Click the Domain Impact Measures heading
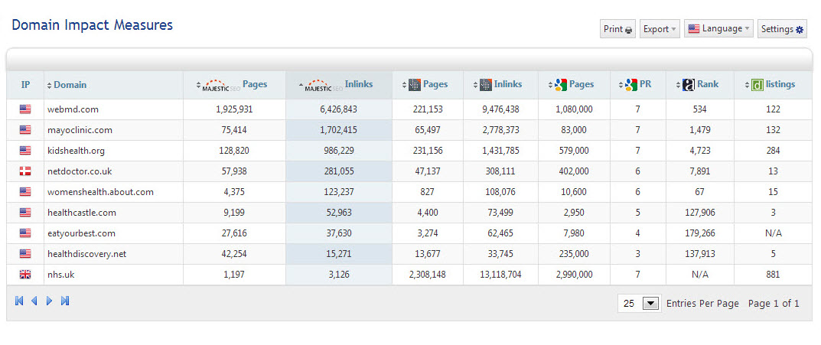The width and height of the screenshot is (821, 345). coord(92,24)
